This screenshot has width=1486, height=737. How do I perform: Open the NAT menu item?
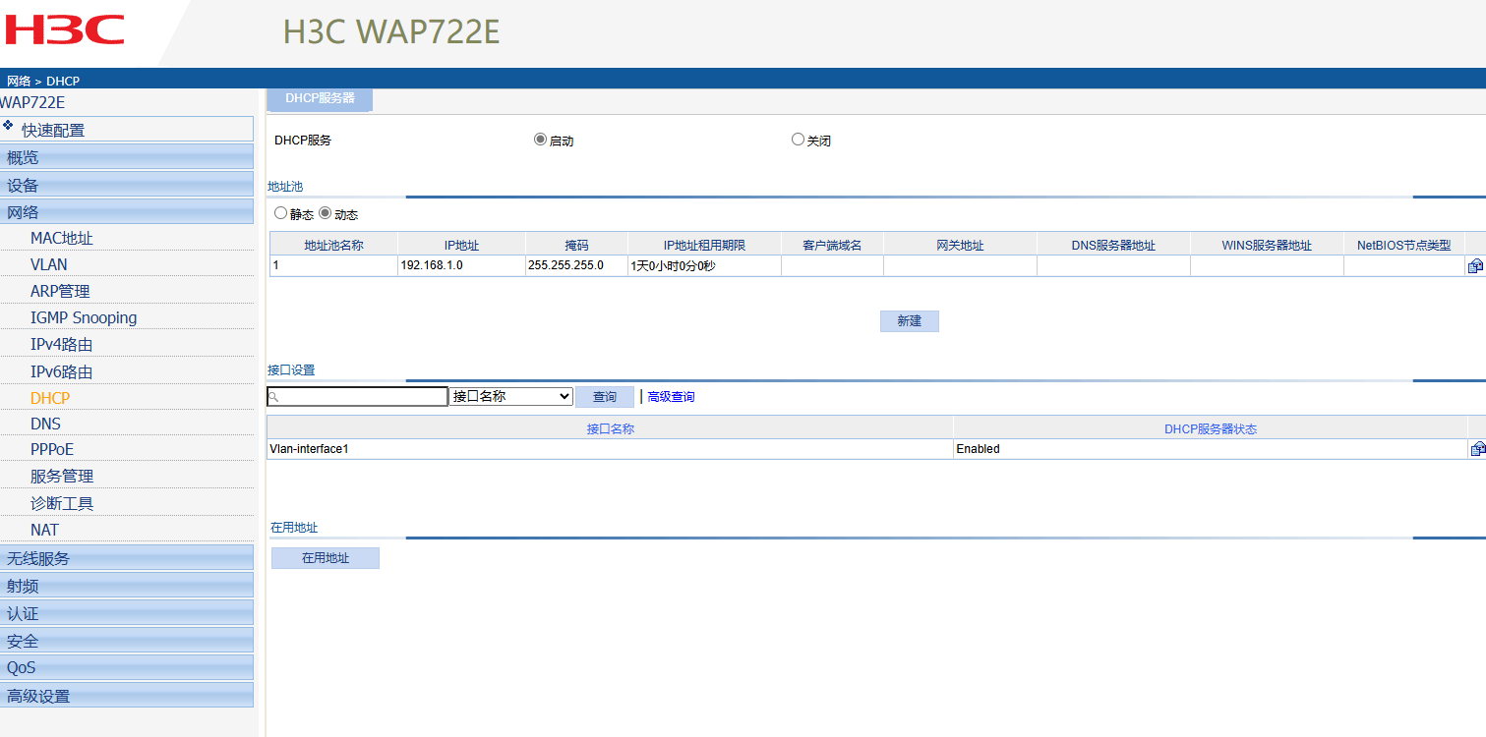pos(44,530)
